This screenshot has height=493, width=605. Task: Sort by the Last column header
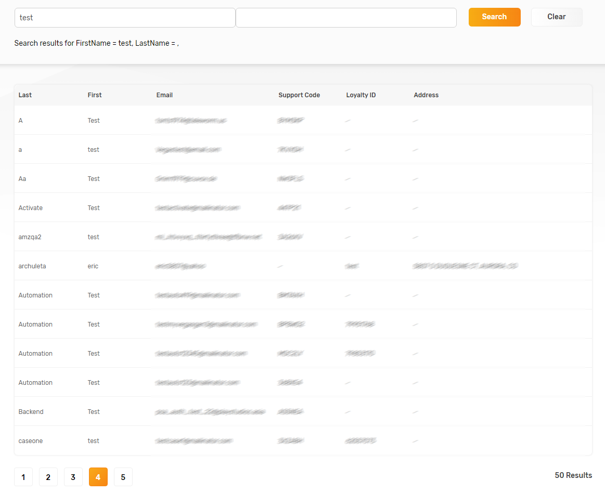click(25, 95)
